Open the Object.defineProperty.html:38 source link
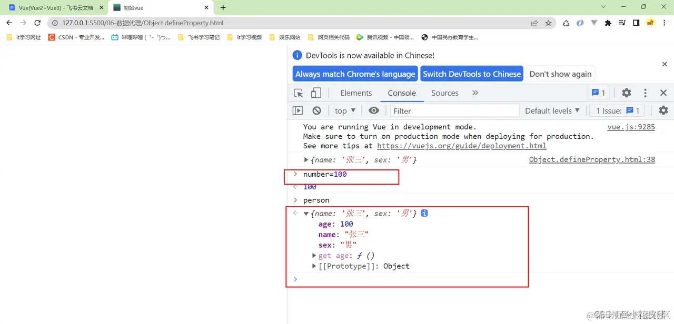 pyautogui.click(x=592, y=160)
